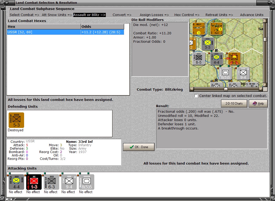Click the Year: 1937 value
275x201 pixels.
click(x=82, y=152)
